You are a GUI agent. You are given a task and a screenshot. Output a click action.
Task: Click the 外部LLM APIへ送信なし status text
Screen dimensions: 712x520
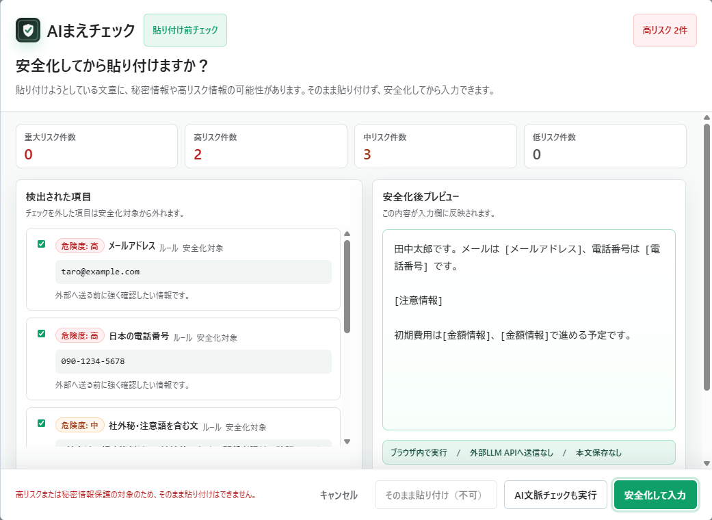tap(512, 452)
